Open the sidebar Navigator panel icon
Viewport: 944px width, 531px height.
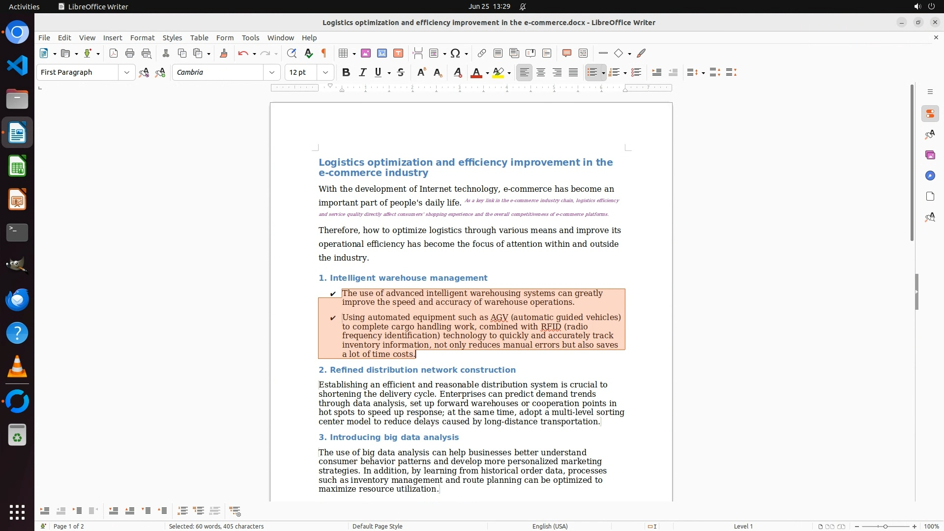[x=930, y=176]
